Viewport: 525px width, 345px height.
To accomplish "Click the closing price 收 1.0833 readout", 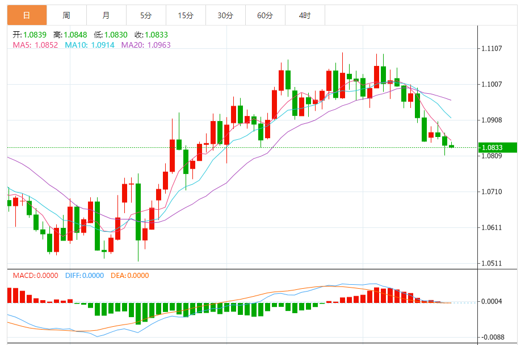I will click(x=152, y=35).
